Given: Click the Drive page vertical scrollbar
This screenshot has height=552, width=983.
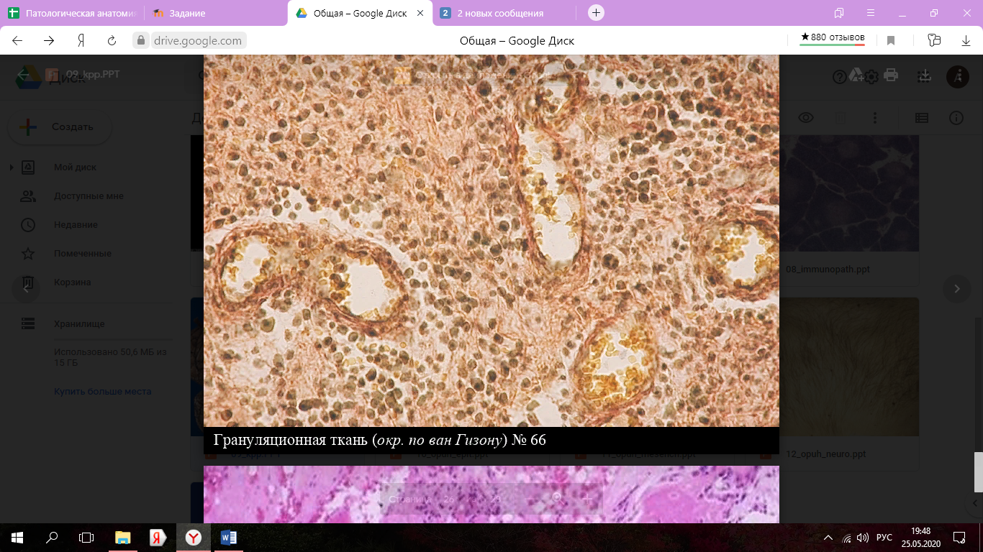Looking at the screenshot, I should point(978,471).
